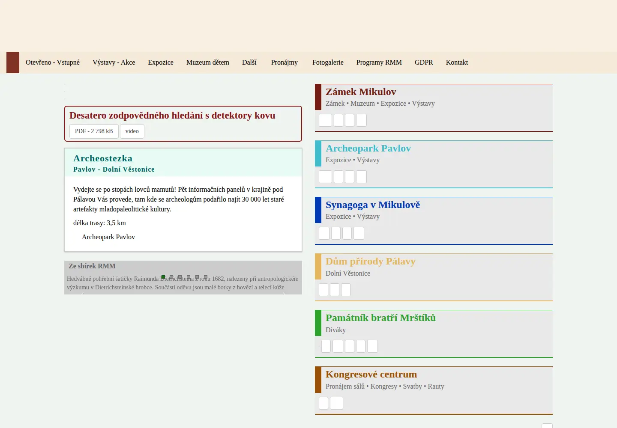Click fourth icon box under Památník bratří Mrštíků
The height and width of the screenshot is (428, 617).
361,346
